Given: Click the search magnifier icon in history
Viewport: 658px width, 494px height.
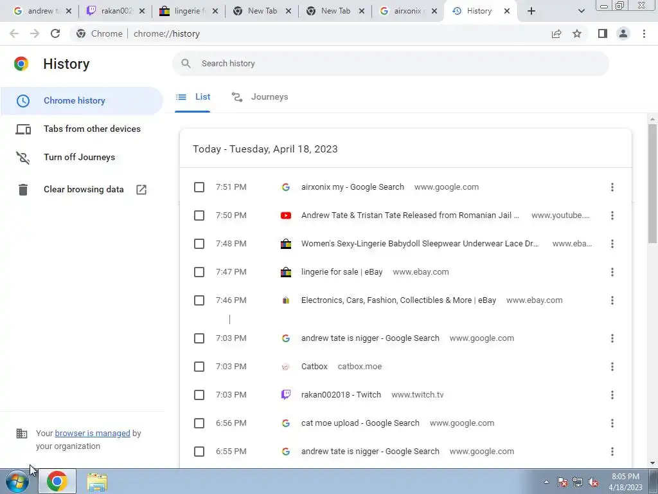Looking at the screenshot, I should pos(186,64).
